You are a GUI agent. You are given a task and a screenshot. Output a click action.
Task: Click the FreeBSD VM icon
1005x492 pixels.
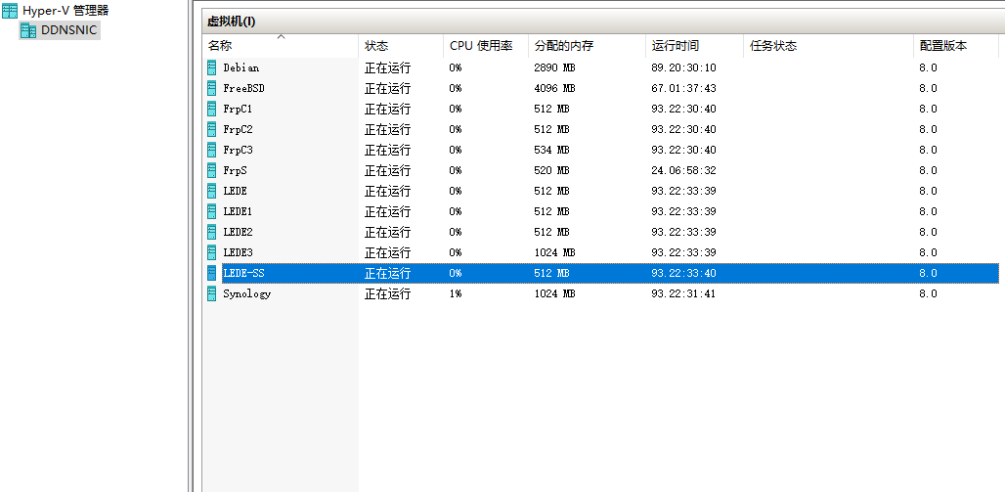[212, 88]
